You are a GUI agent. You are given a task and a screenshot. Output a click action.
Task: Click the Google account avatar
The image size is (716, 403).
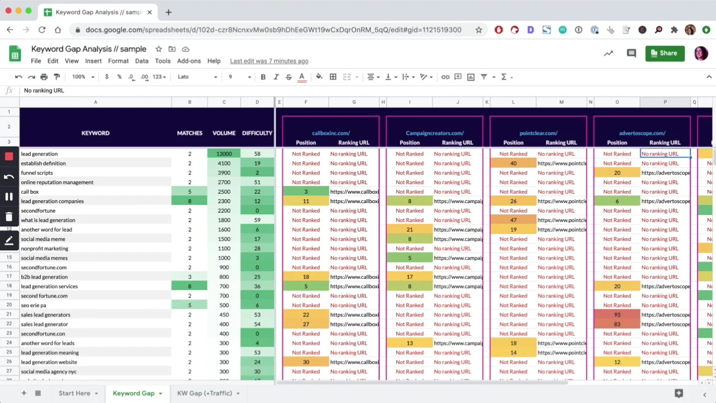701,53
